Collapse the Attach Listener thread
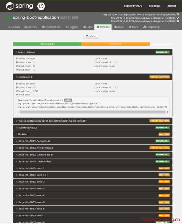Image resolution: width=182 pixels, height=224 pixels. click(93, 52)
